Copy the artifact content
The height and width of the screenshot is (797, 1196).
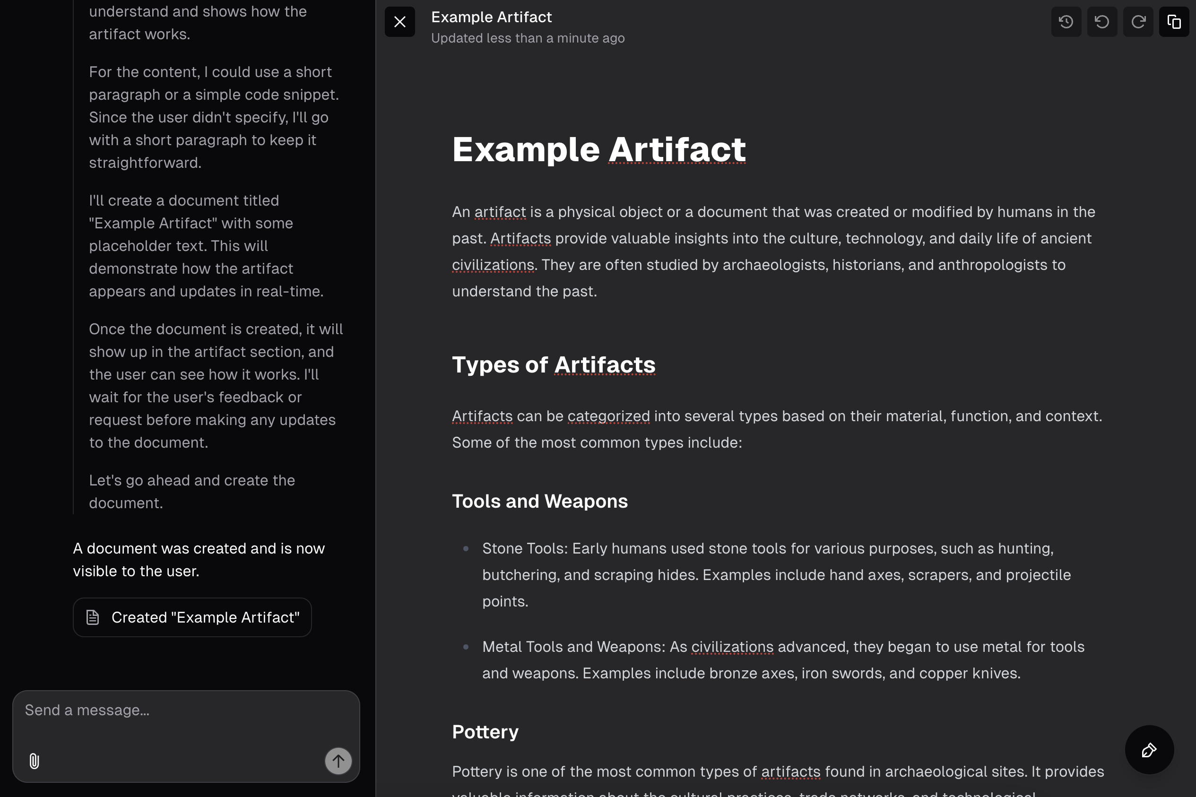[1174, 22]
